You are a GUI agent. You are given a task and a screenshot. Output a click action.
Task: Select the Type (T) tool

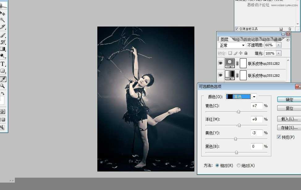(x=3, y=64)
